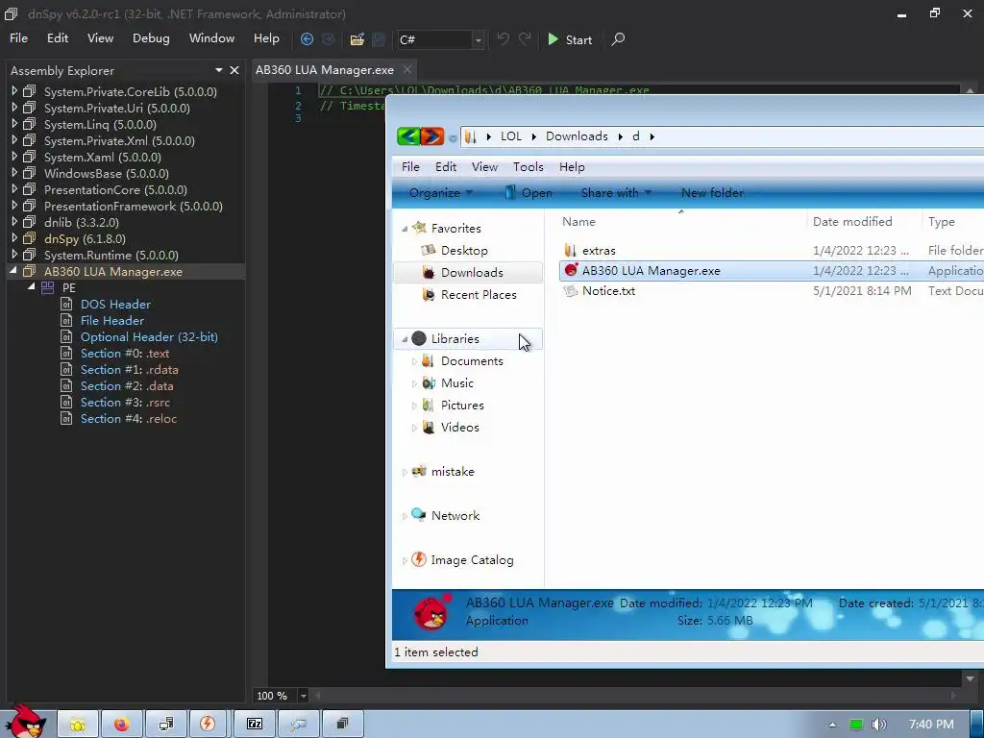Collapse the PE node
984x738 pixels.
(x=32, y=286)
